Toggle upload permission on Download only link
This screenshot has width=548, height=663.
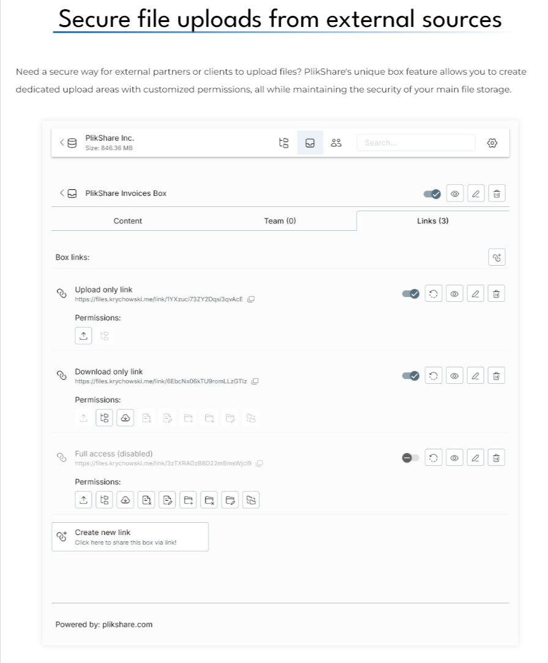coord(84,418)
